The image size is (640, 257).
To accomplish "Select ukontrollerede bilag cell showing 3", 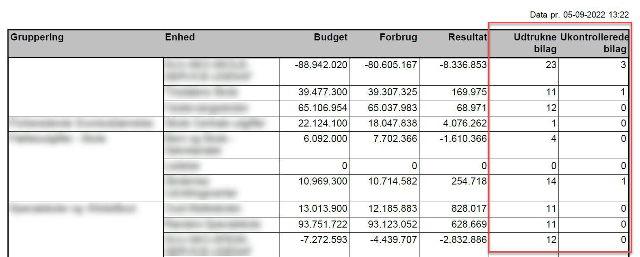I will (x=623, y=65).
